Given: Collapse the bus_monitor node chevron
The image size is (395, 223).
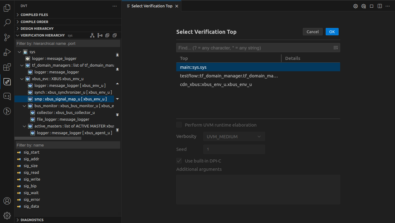Looking at the screenshot, I should click(24, 106).
